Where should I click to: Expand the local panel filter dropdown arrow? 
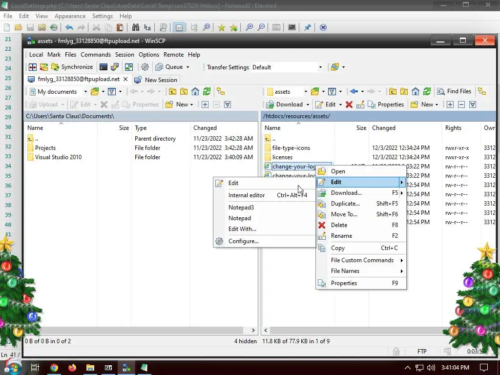[x=120, y=92]
